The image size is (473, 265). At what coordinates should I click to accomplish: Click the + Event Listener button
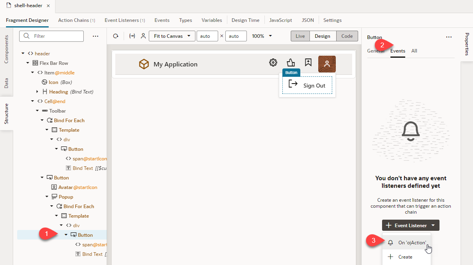click(x=410, y=225)
